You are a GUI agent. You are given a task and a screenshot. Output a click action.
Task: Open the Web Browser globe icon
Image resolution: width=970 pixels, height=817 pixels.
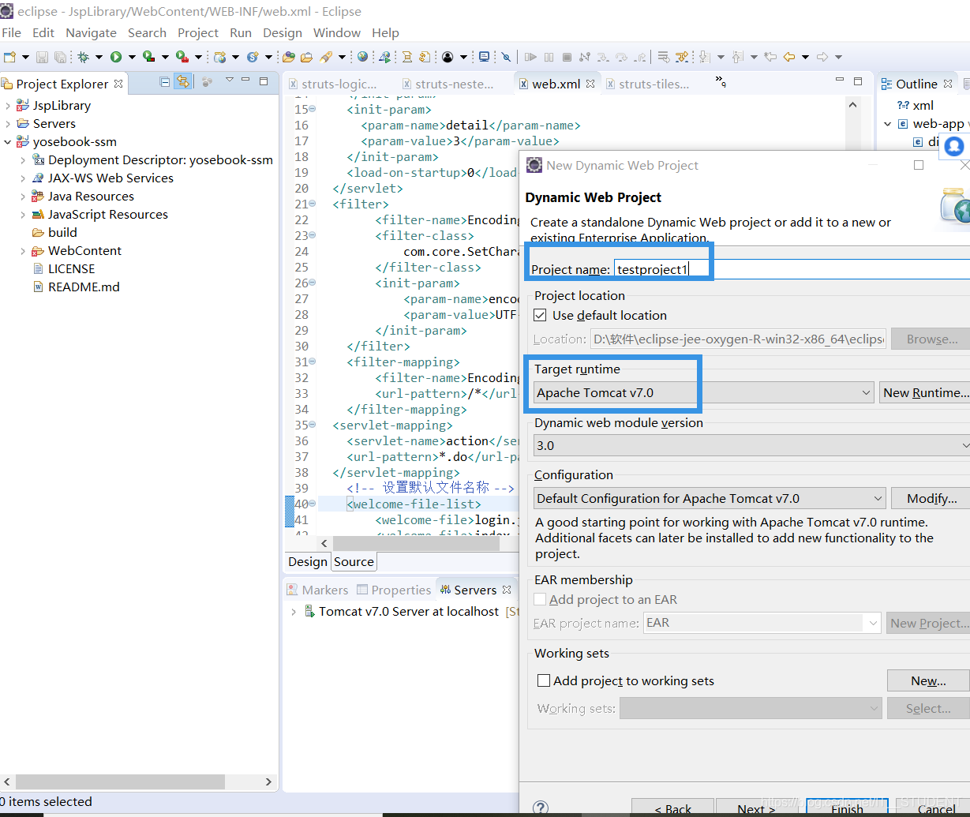362,57
